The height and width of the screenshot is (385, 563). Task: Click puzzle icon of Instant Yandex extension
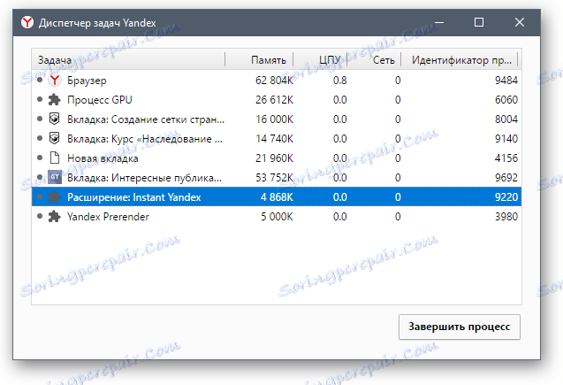click(54, 197)
